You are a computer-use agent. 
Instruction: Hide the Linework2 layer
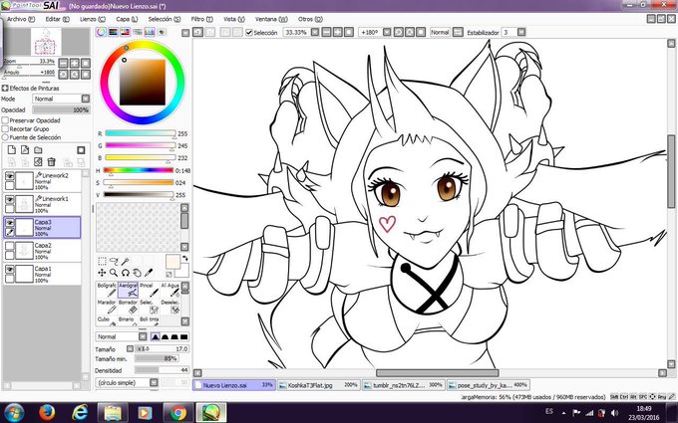pyautogui.click(x=10, y=176)
